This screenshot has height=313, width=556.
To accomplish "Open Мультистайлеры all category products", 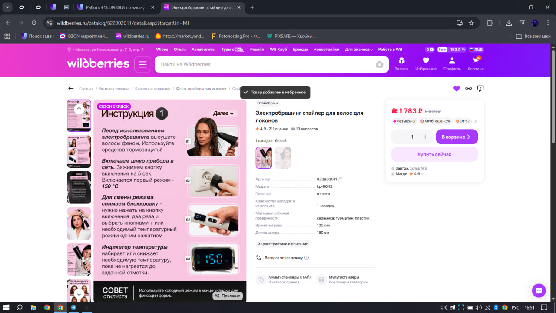I will [343, 280].
